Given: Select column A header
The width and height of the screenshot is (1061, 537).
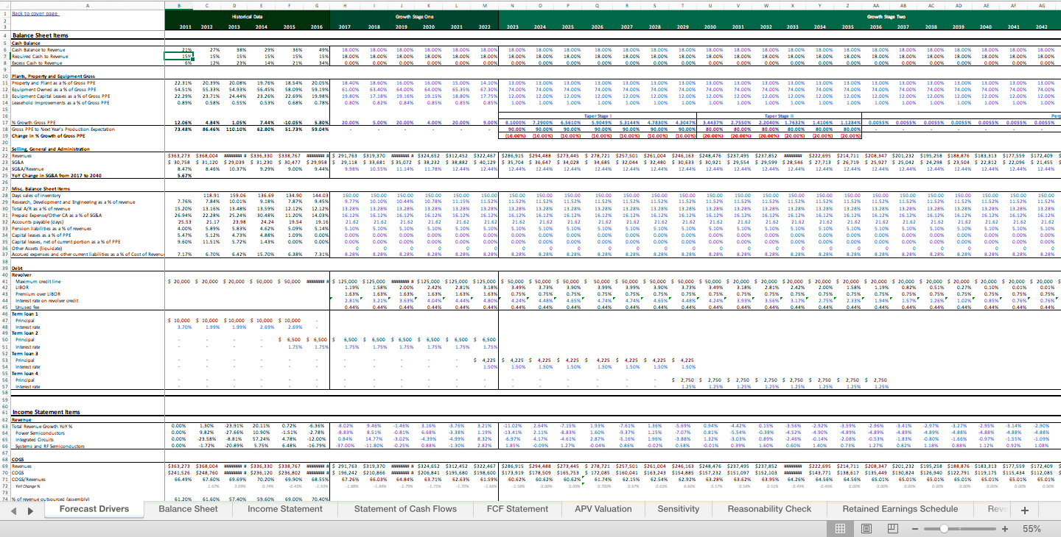Looking at the screenshot, I should click(x=88, y=4).
